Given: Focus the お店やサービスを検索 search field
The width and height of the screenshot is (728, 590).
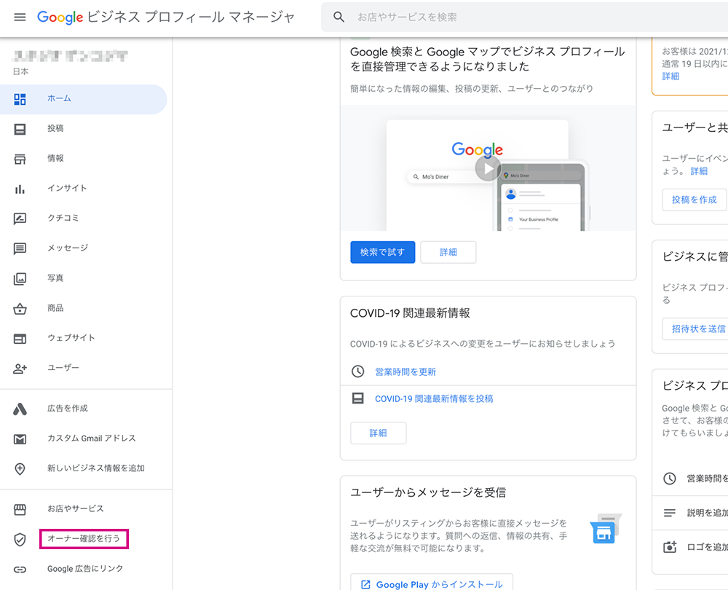Looking at the screenshot, I should click(x=525, y=17).
